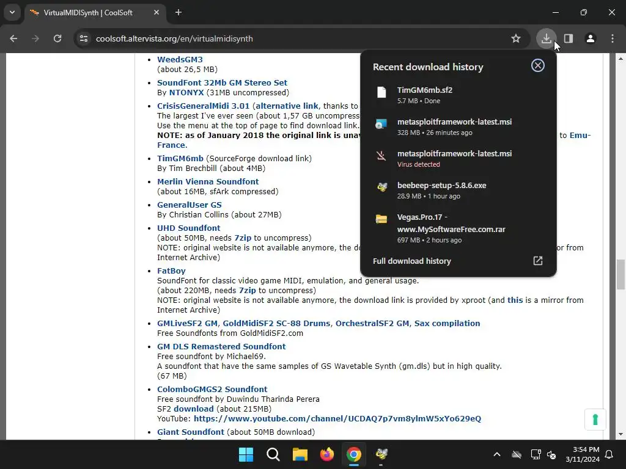Viewport: 626px width, 469px height.
Task: Click the 328 MB metasploitframework-latest.msi installer icon
Action: (381, 124)
